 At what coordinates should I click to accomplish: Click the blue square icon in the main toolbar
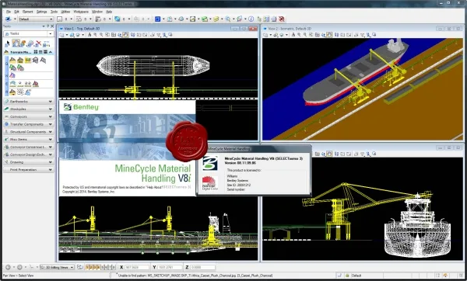click(x=157, y=19)
